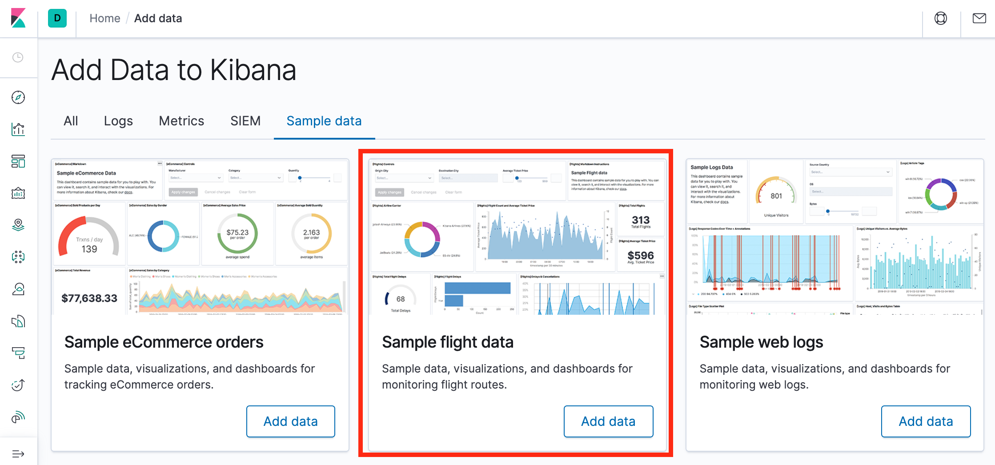Go to Home breadcrumb
Screen dimensions: 995x465
(105, 18)
